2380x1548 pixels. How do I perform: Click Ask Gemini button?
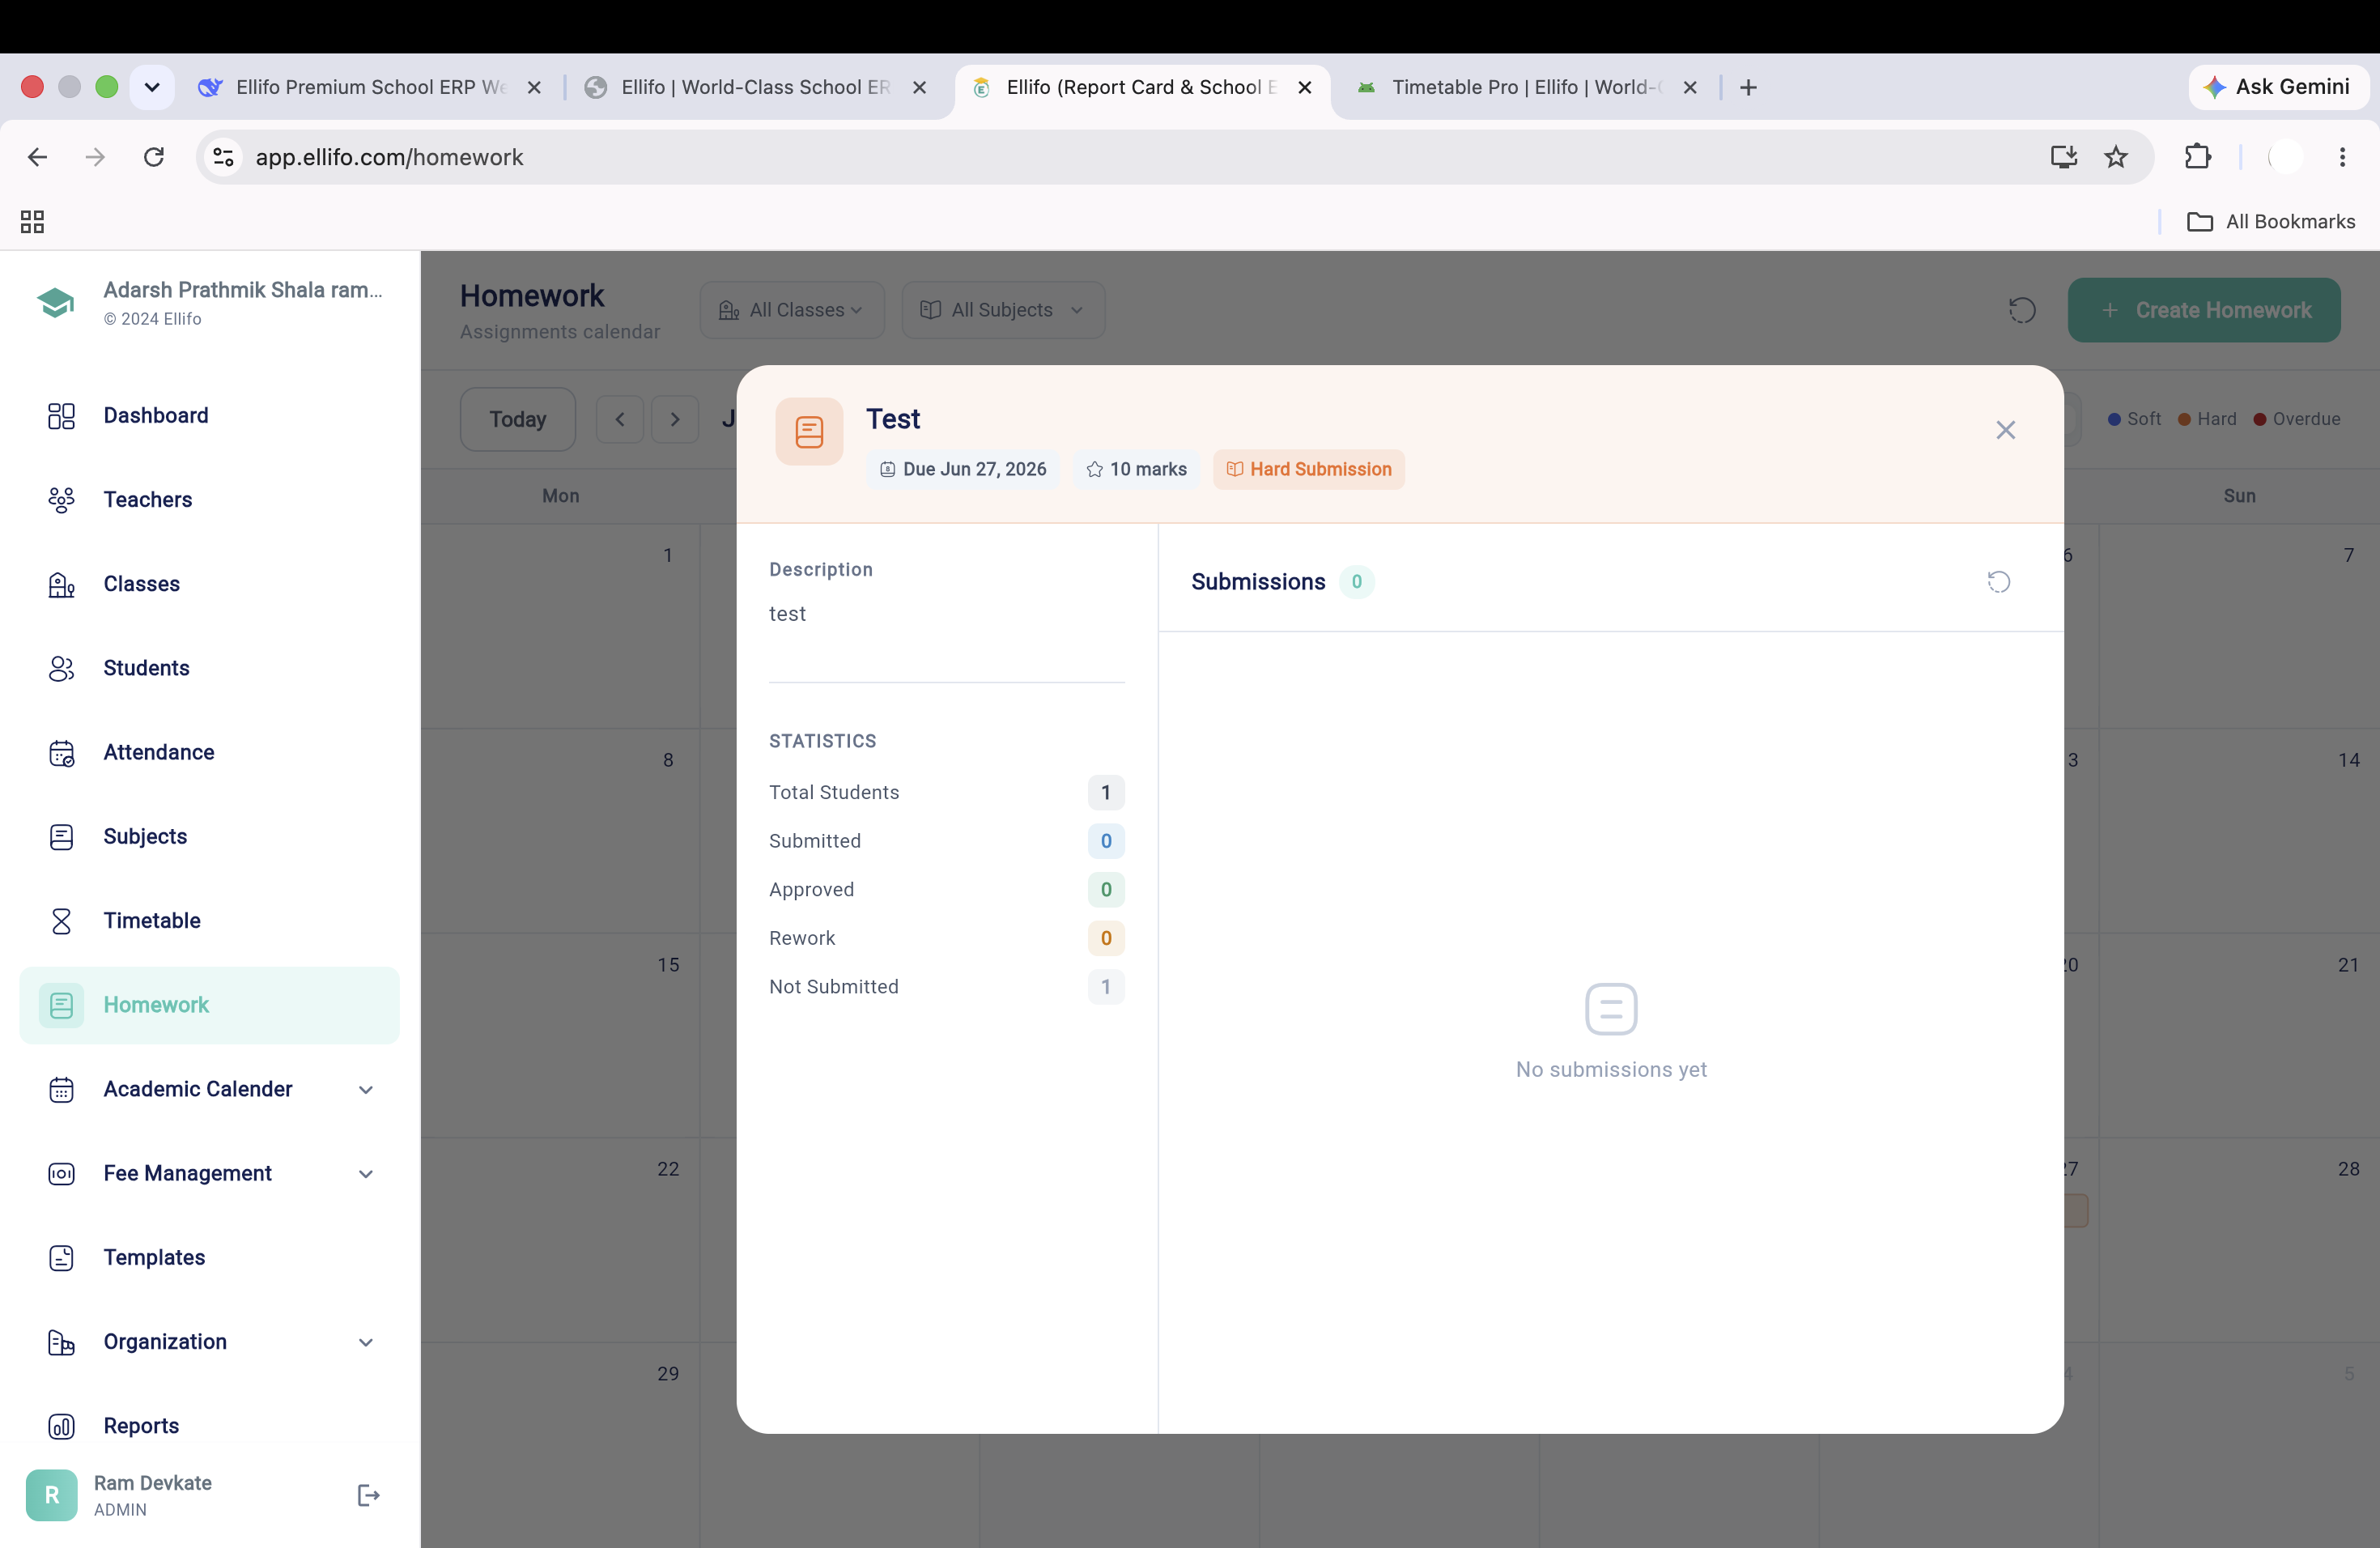(x=2277, y=87)
